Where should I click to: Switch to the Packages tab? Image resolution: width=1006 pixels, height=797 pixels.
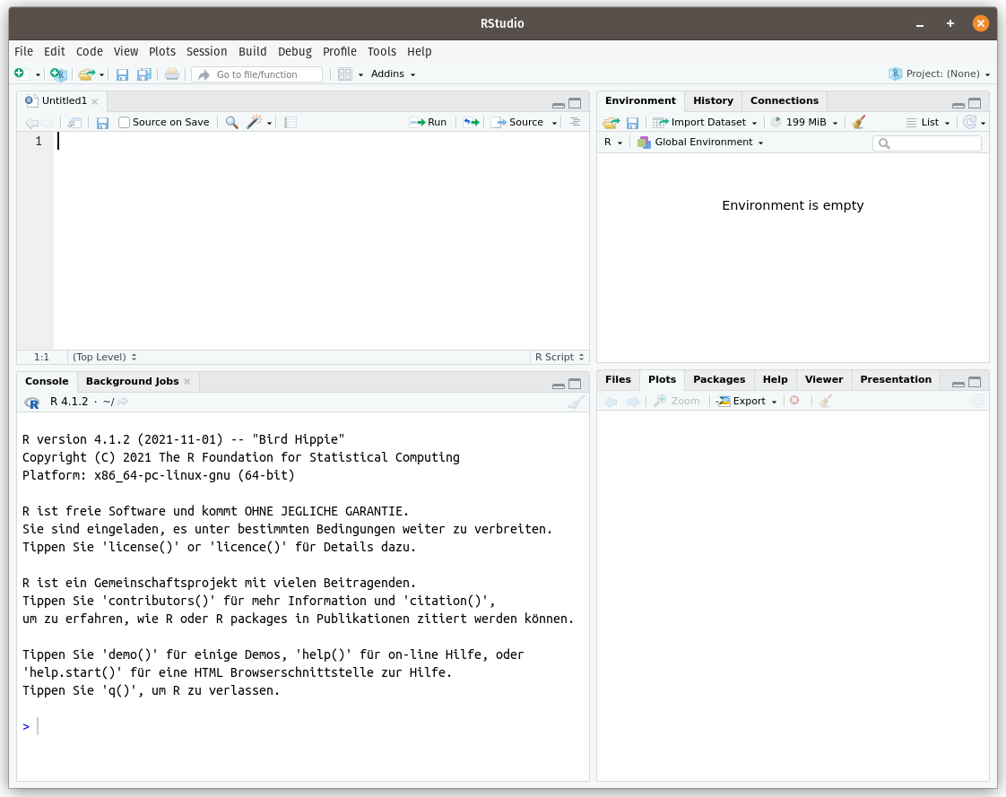click(x=719, y=380)
